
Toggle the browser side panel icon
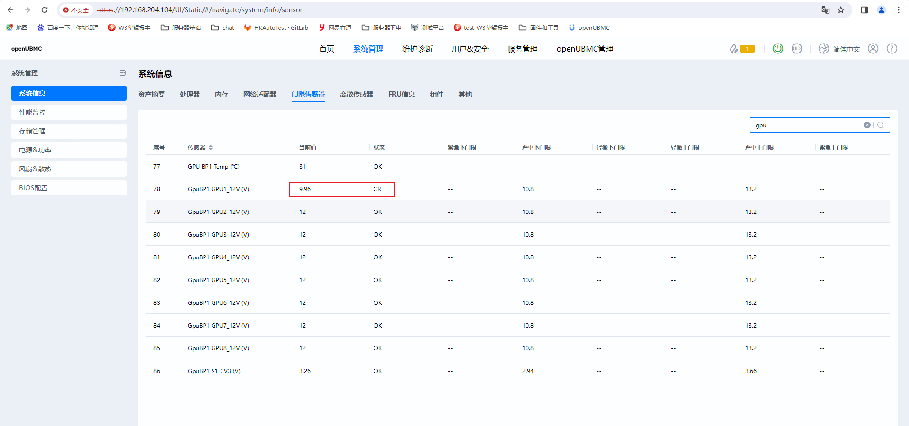pyautogui.click(x=864, y=10)
